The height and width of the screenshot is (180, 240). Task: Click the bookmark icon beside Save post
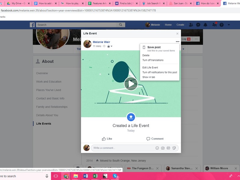coord(144,48)
